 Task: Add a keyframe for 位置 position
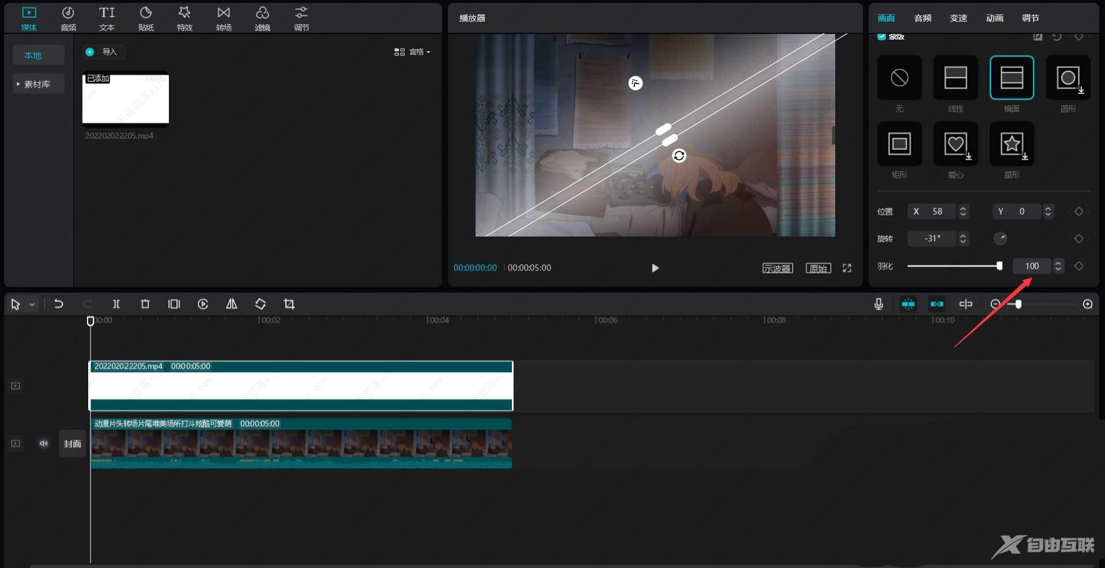[x=1078, y=212]
